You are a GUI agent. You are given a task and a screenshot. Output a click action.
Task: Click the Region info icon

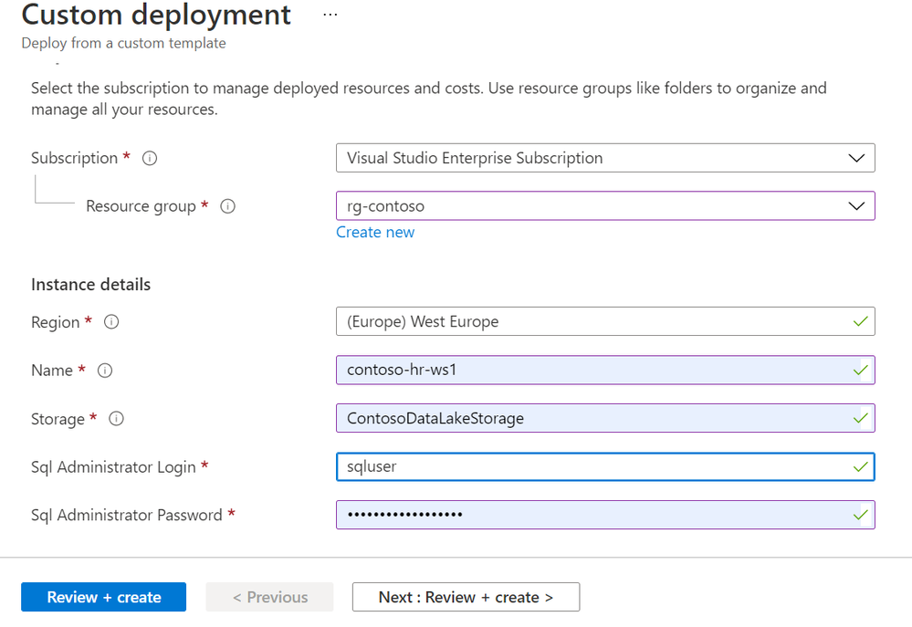[112, 322]
